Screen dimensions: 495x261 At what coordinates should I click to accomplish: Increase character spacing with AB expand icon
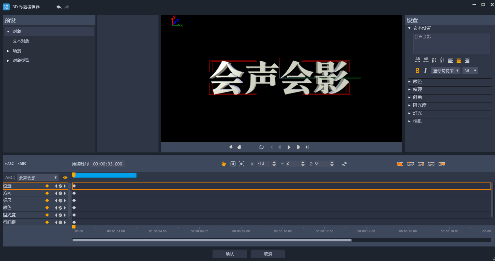417,60
